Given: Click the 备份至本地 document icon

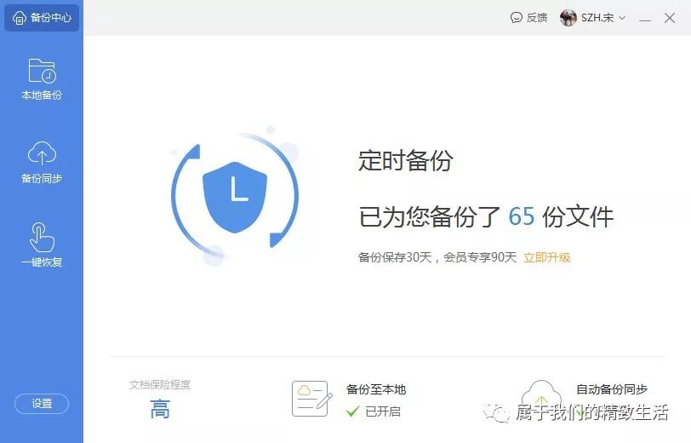Looking at the screenshot, I should (311, 399).
